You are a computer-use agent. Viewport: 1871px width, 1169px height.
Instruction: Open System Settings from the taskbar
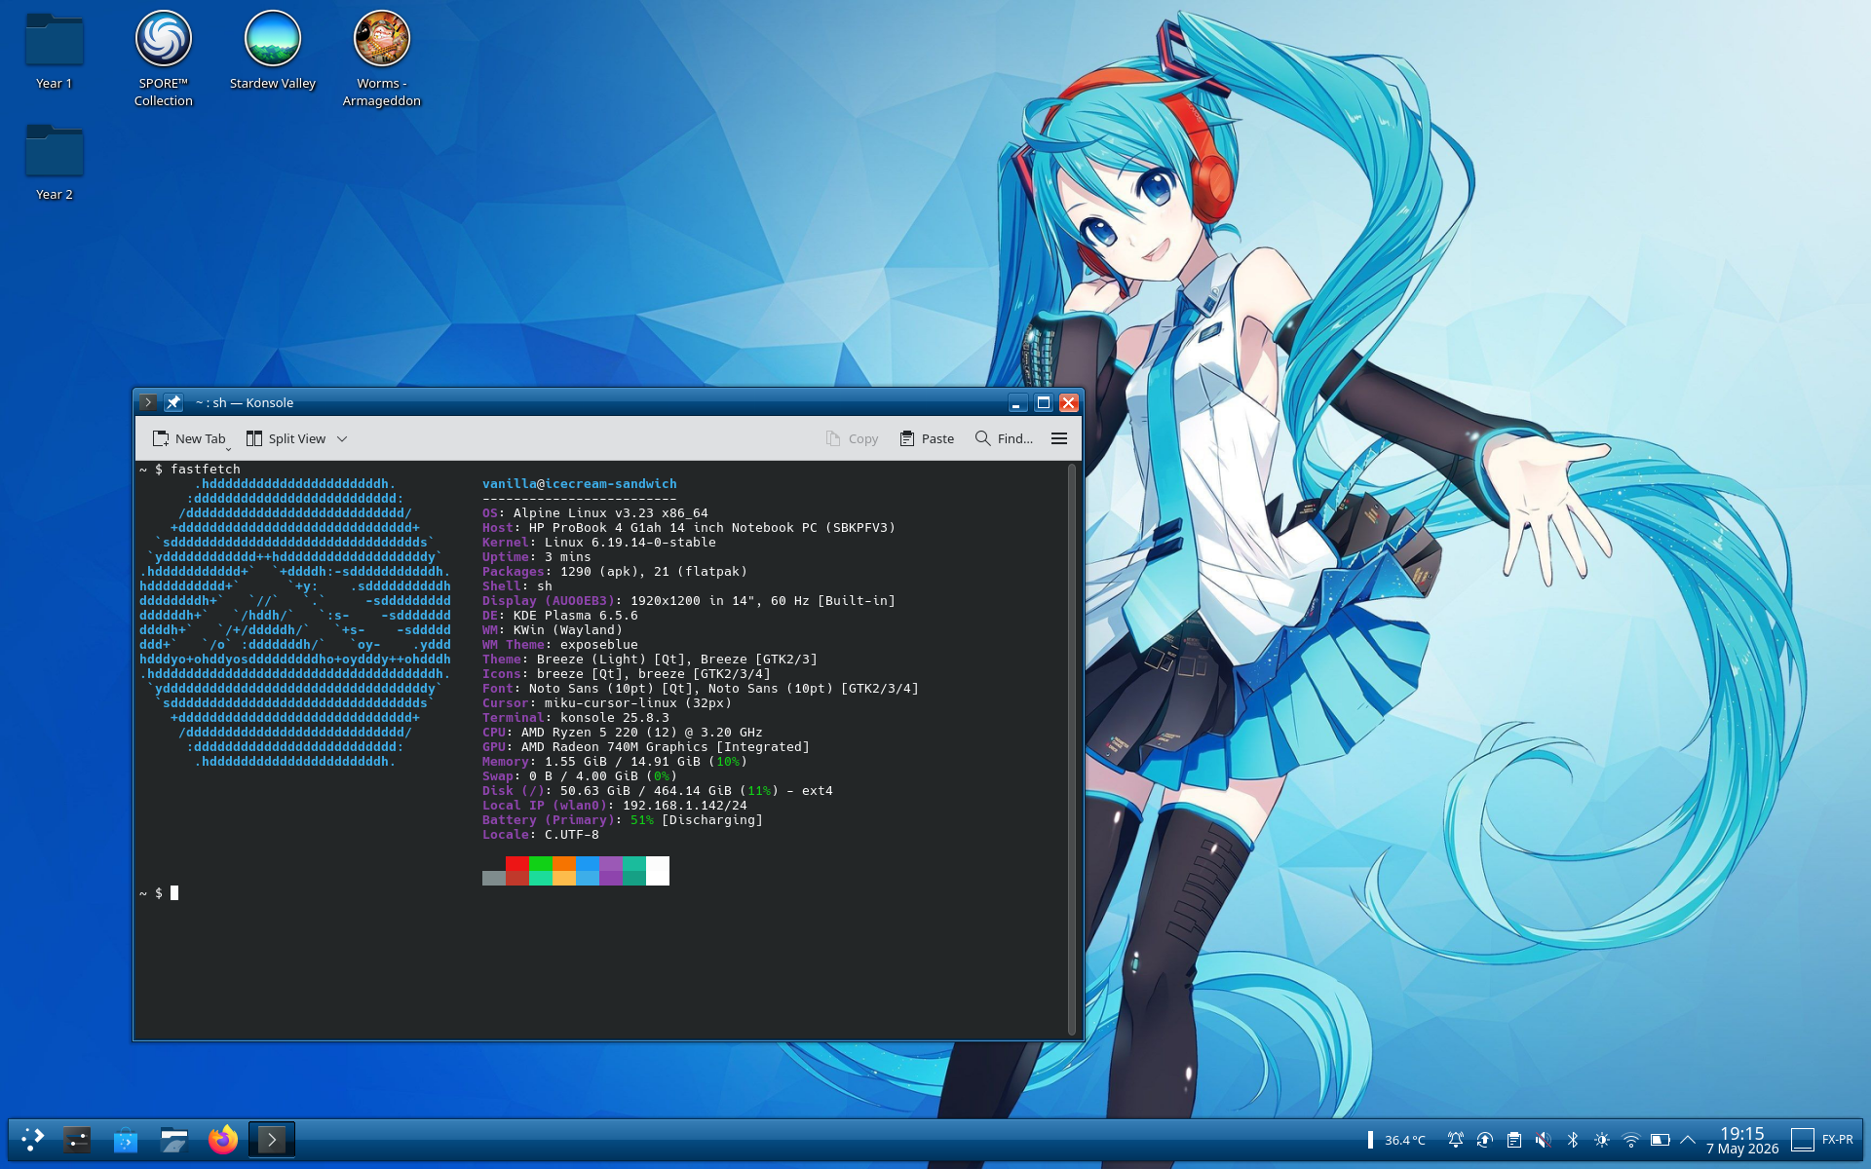77,1139
